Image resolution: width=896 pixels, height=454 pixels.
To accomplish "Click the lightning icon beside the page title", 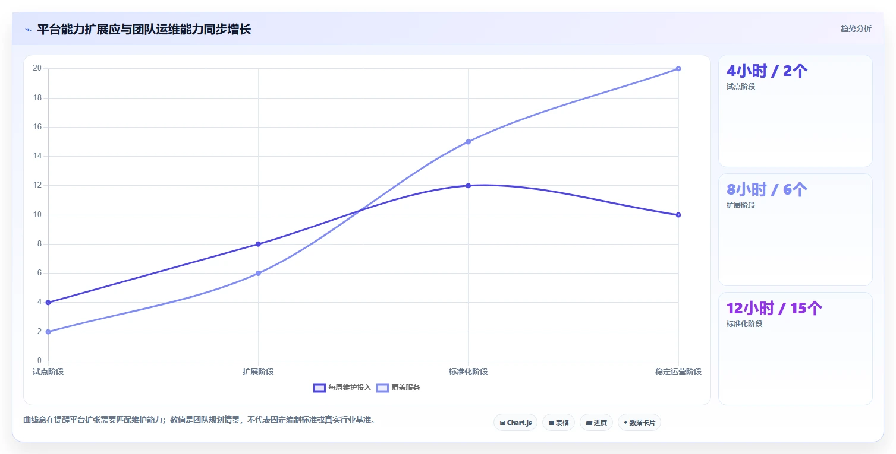I will (28, 30).
